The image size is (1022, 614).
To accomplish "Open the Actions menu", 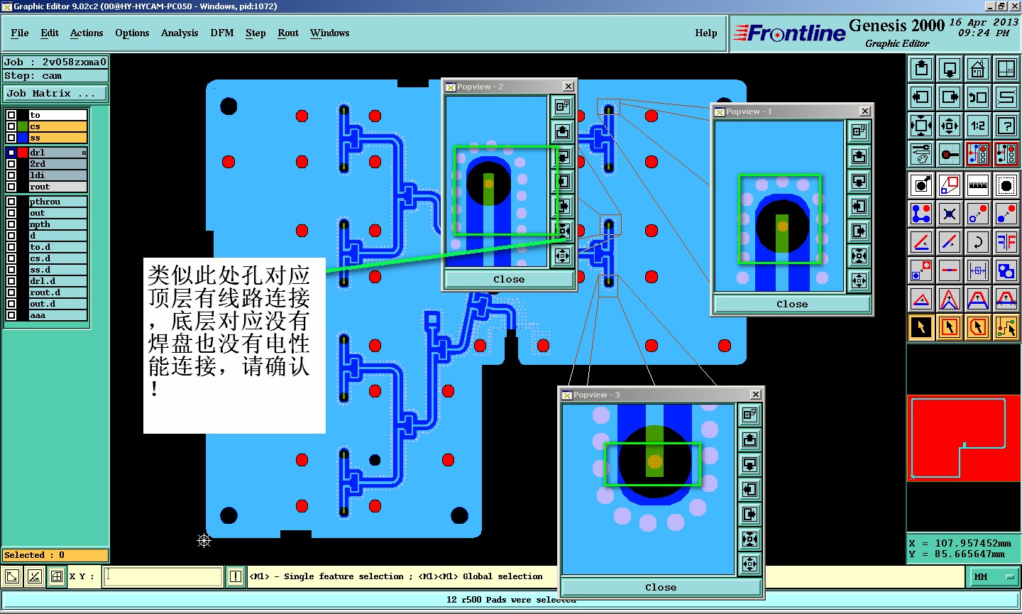I will pyautogui.click(x=87, y=33).
